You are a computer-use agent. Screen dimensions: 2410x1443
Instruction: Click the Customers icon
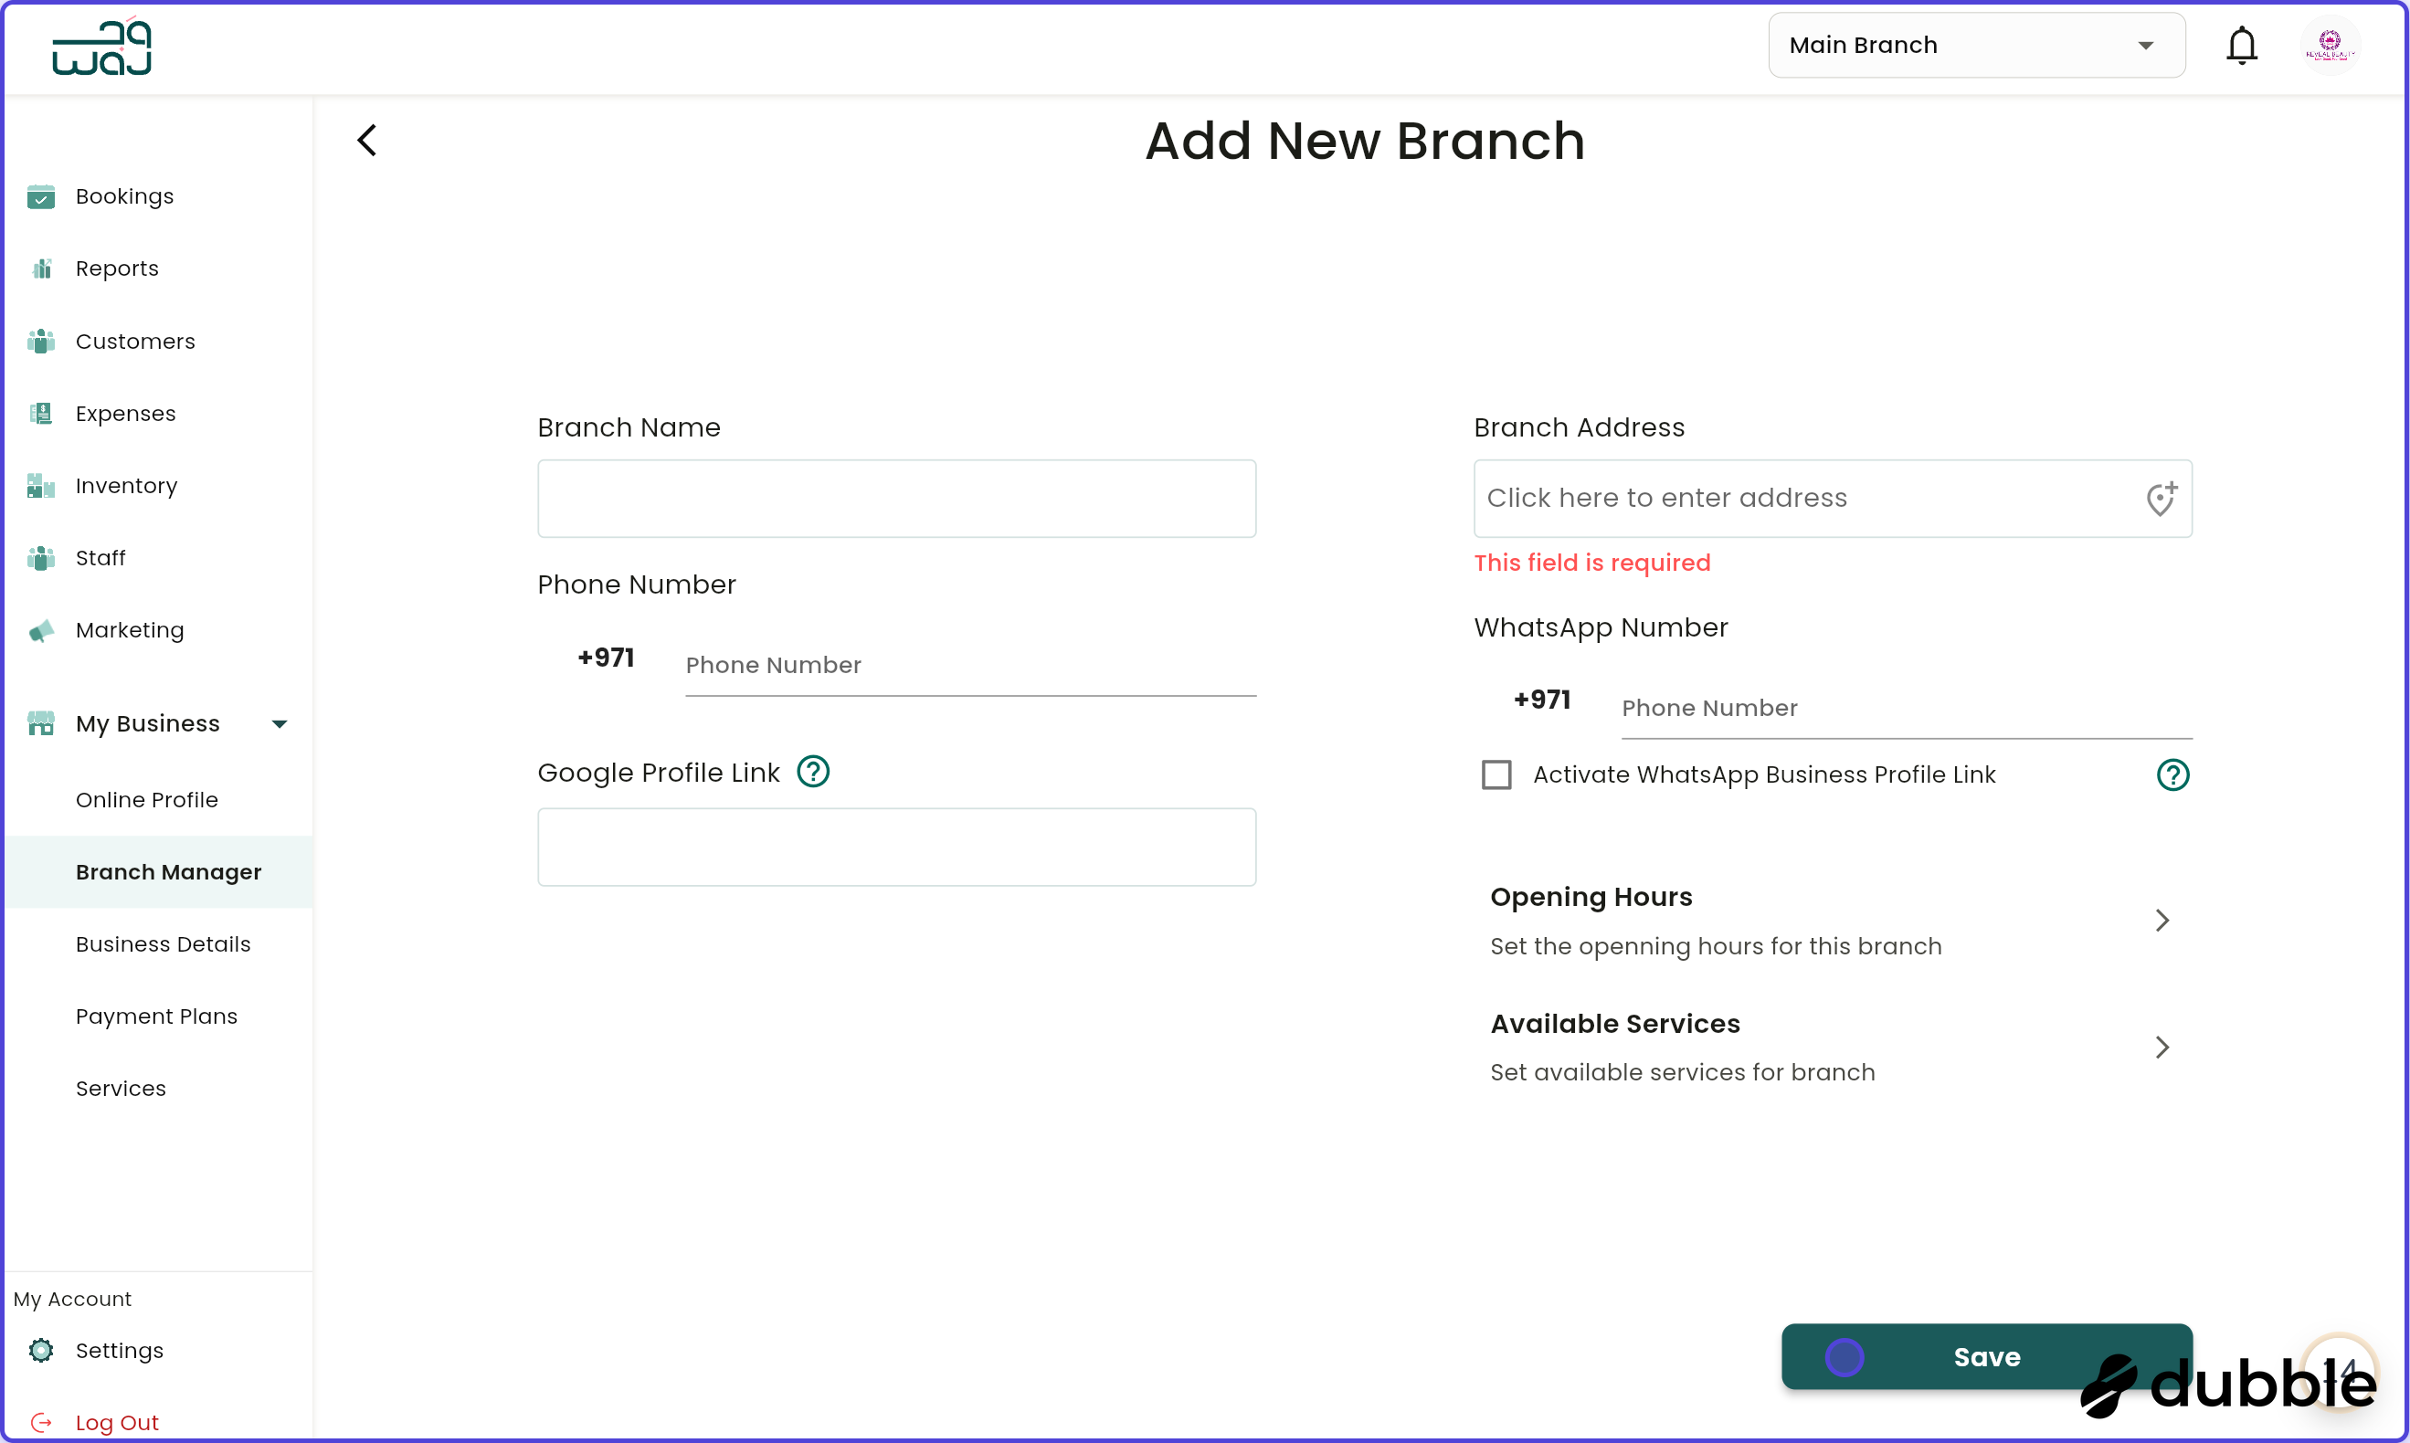pyautogui.click(x=41, y=342)
